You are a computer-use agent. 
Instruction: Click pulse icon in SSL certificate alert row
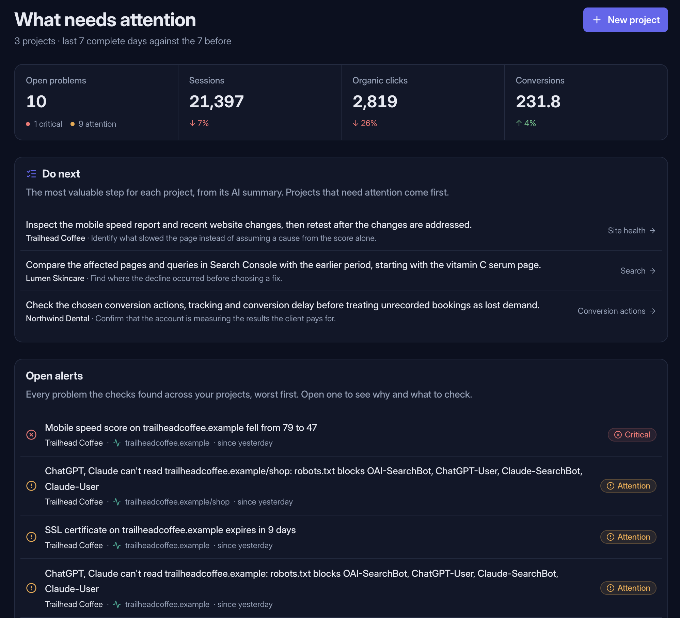[x=117, y=545]
